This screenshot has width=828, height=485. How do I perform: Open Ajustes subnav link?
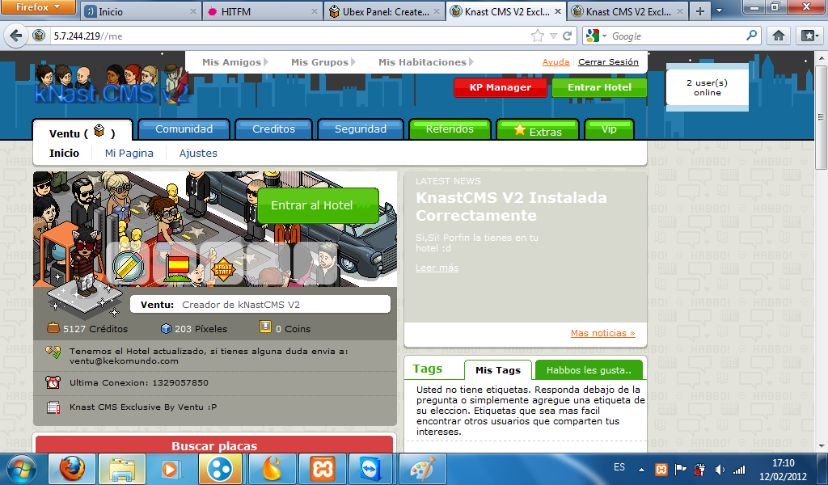pos(198,153)
